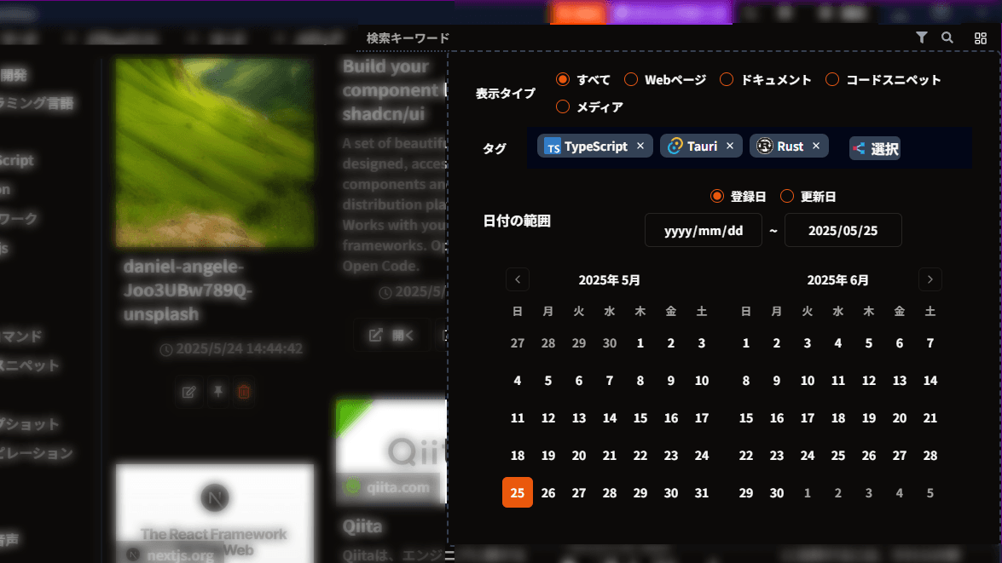Click the pin icon under image card
The width and height of the screenshot is (1002, 563).
pyautogui.click(x=217, y=392)
